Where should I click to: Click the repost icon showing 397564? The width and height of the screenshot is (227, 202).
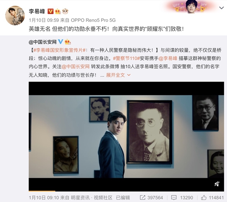(x=142, y=197)
